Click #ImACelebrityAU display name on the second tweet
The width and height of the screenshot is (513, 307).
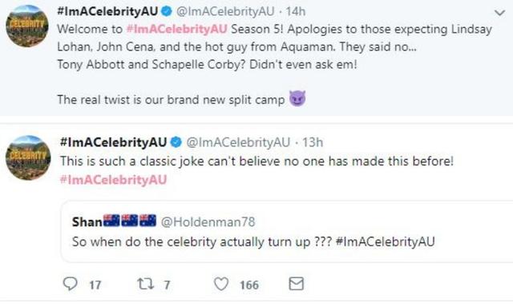(x=114, y=142)
